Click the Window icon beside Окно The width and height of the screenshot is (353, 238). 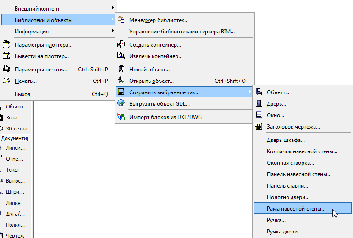pyautogui.click(x=259, y=115)
